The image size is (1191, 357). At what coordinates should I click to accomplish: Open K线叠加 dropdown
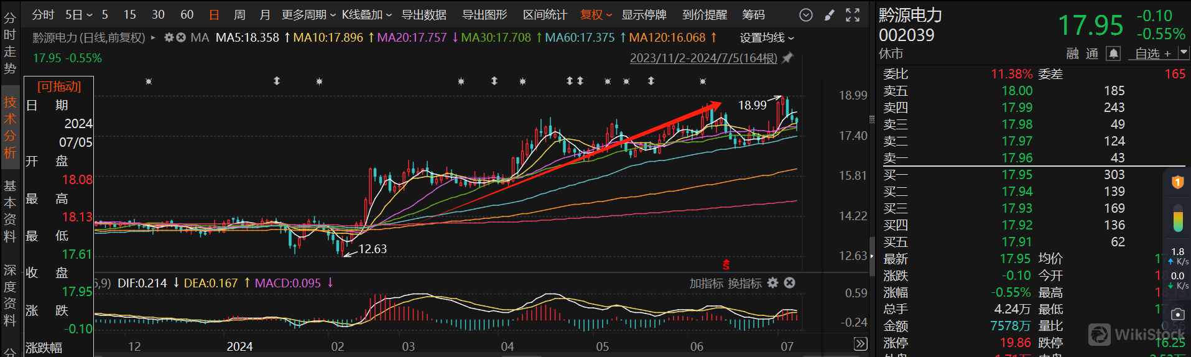pos(366,15)
